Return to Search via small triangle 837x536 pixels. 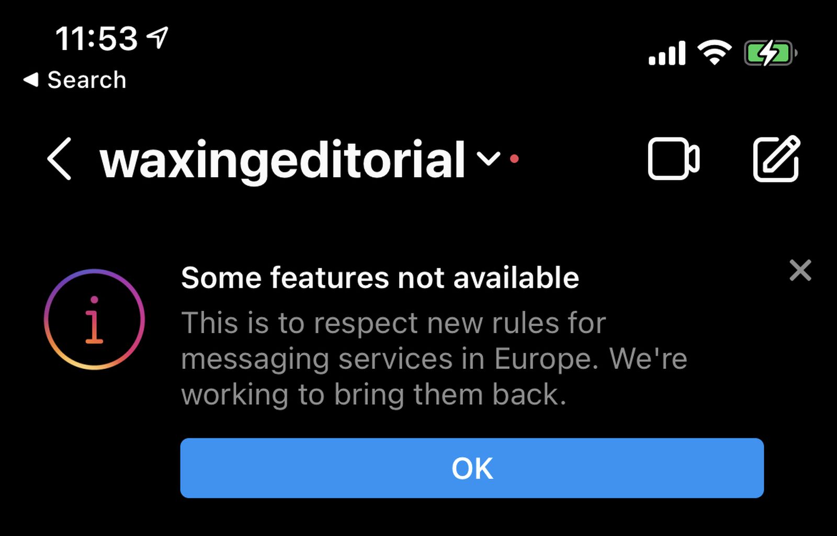tap(31, 80)
